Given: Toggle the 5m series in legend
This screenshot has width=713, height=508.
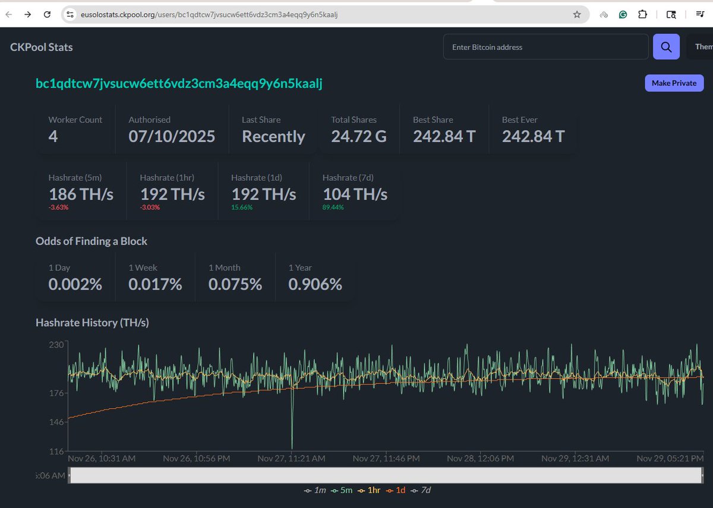Looking at the screenshot, I should (x=342, y=490).
